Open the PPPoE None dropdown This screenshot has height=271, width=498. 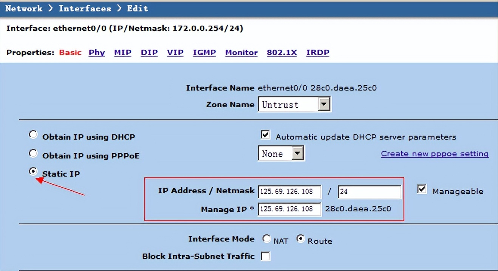(x=297, y=153)
